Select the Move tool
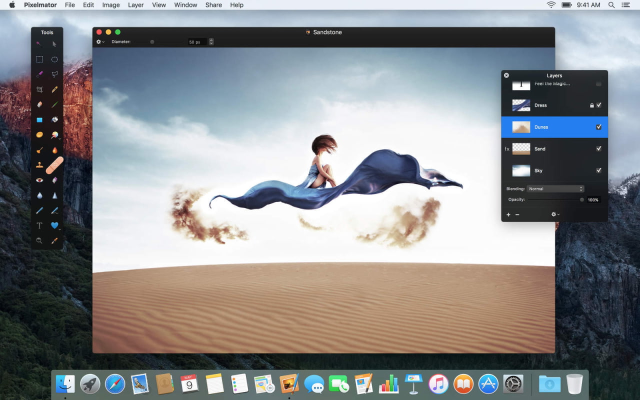Viewport: 640px width, 400px height. coord(54,44)
